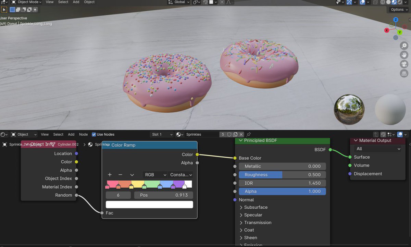Collapse the Principled BSDF node
This screenshot has height=247, width=411.
(240, 140)
